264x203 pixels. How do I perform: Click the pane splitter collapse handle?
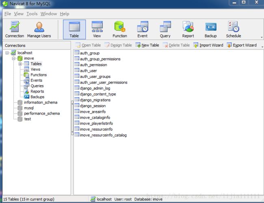point(72,118)
